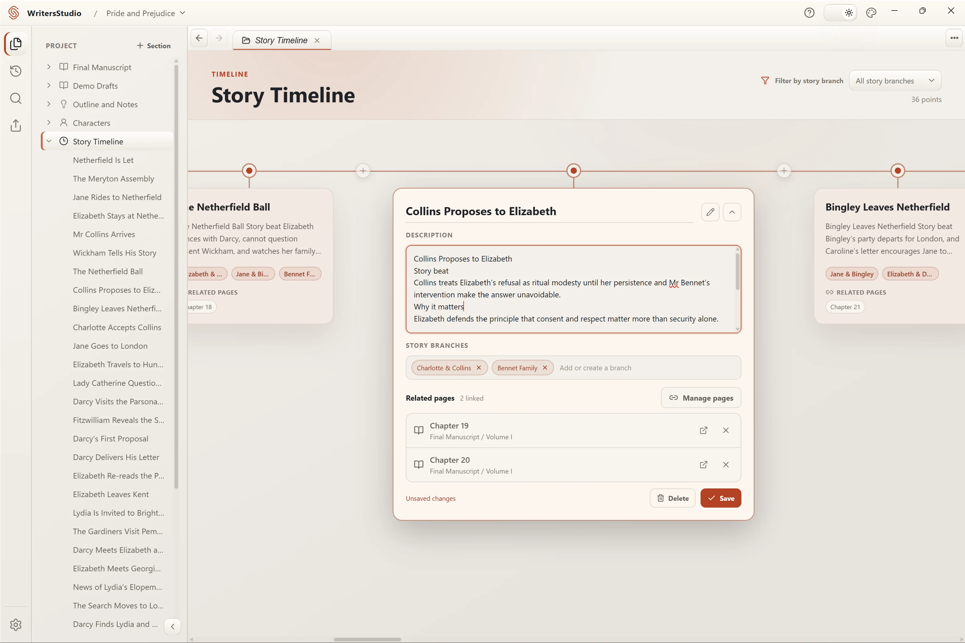Open the history panel icon
Screen dimensions: 965x643
click(x=15, y=71)
